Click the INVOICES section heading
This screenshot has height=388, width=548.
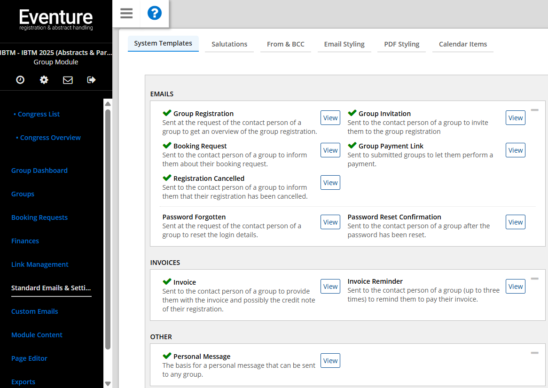point(165,263)
